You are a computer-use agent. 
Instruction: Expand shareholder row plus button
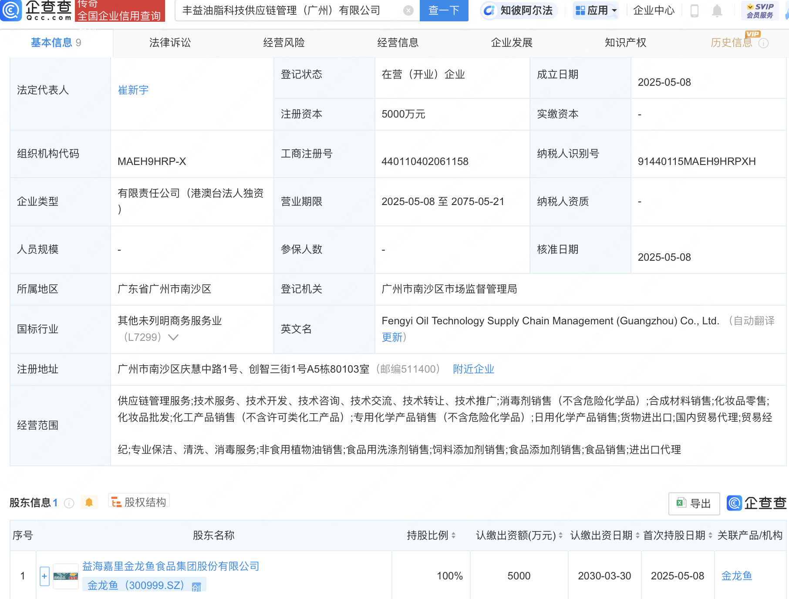pyautogui.click(x=44, y=576)
